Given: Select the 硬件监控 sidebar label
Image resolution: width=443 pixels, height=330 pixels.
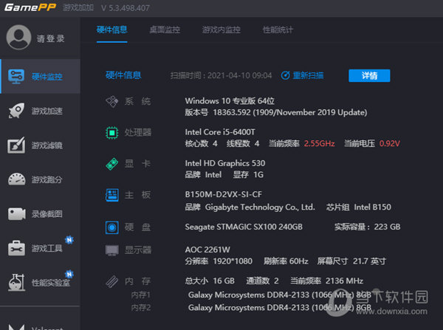Looking at the screenshot, I should [47, 77].
